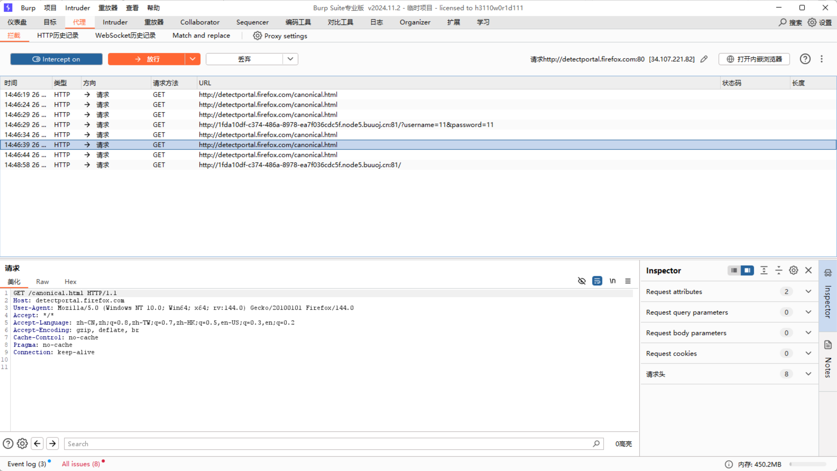Open the Notes side panel icon
837x471 pixels.
pyautogui.click(x=828, y=345)
